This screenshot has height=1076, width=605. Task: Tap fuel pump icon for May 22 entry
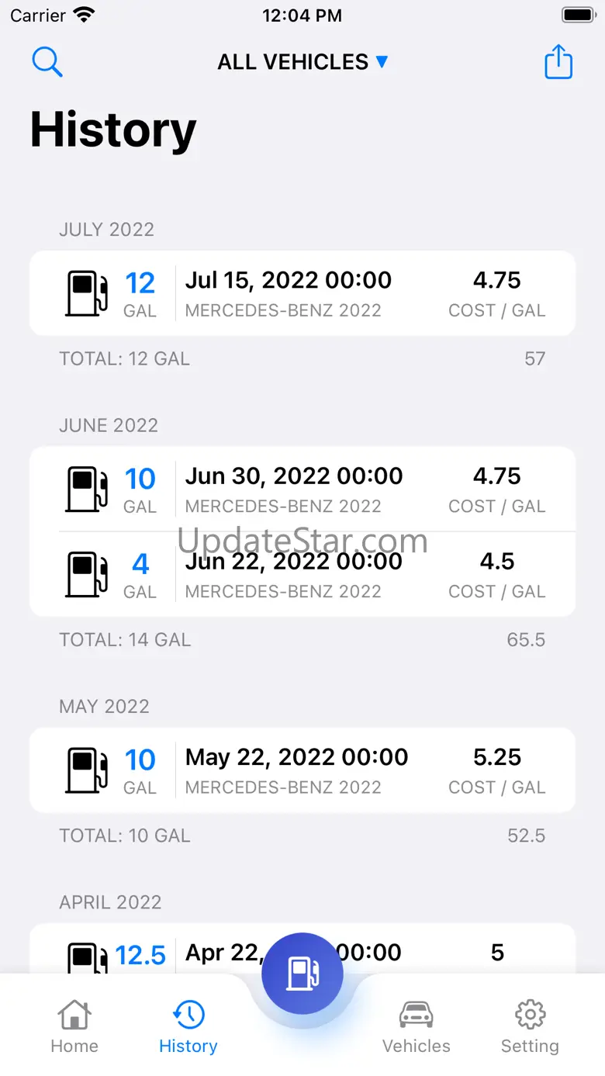pyautogui.click(x=86, y=770)
